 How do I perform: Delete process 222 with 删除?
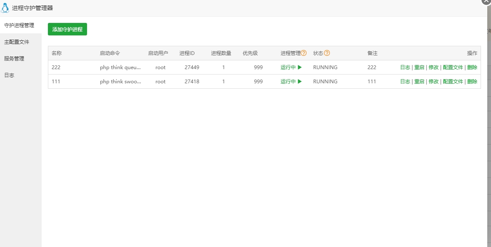click(x=472, y=67)
